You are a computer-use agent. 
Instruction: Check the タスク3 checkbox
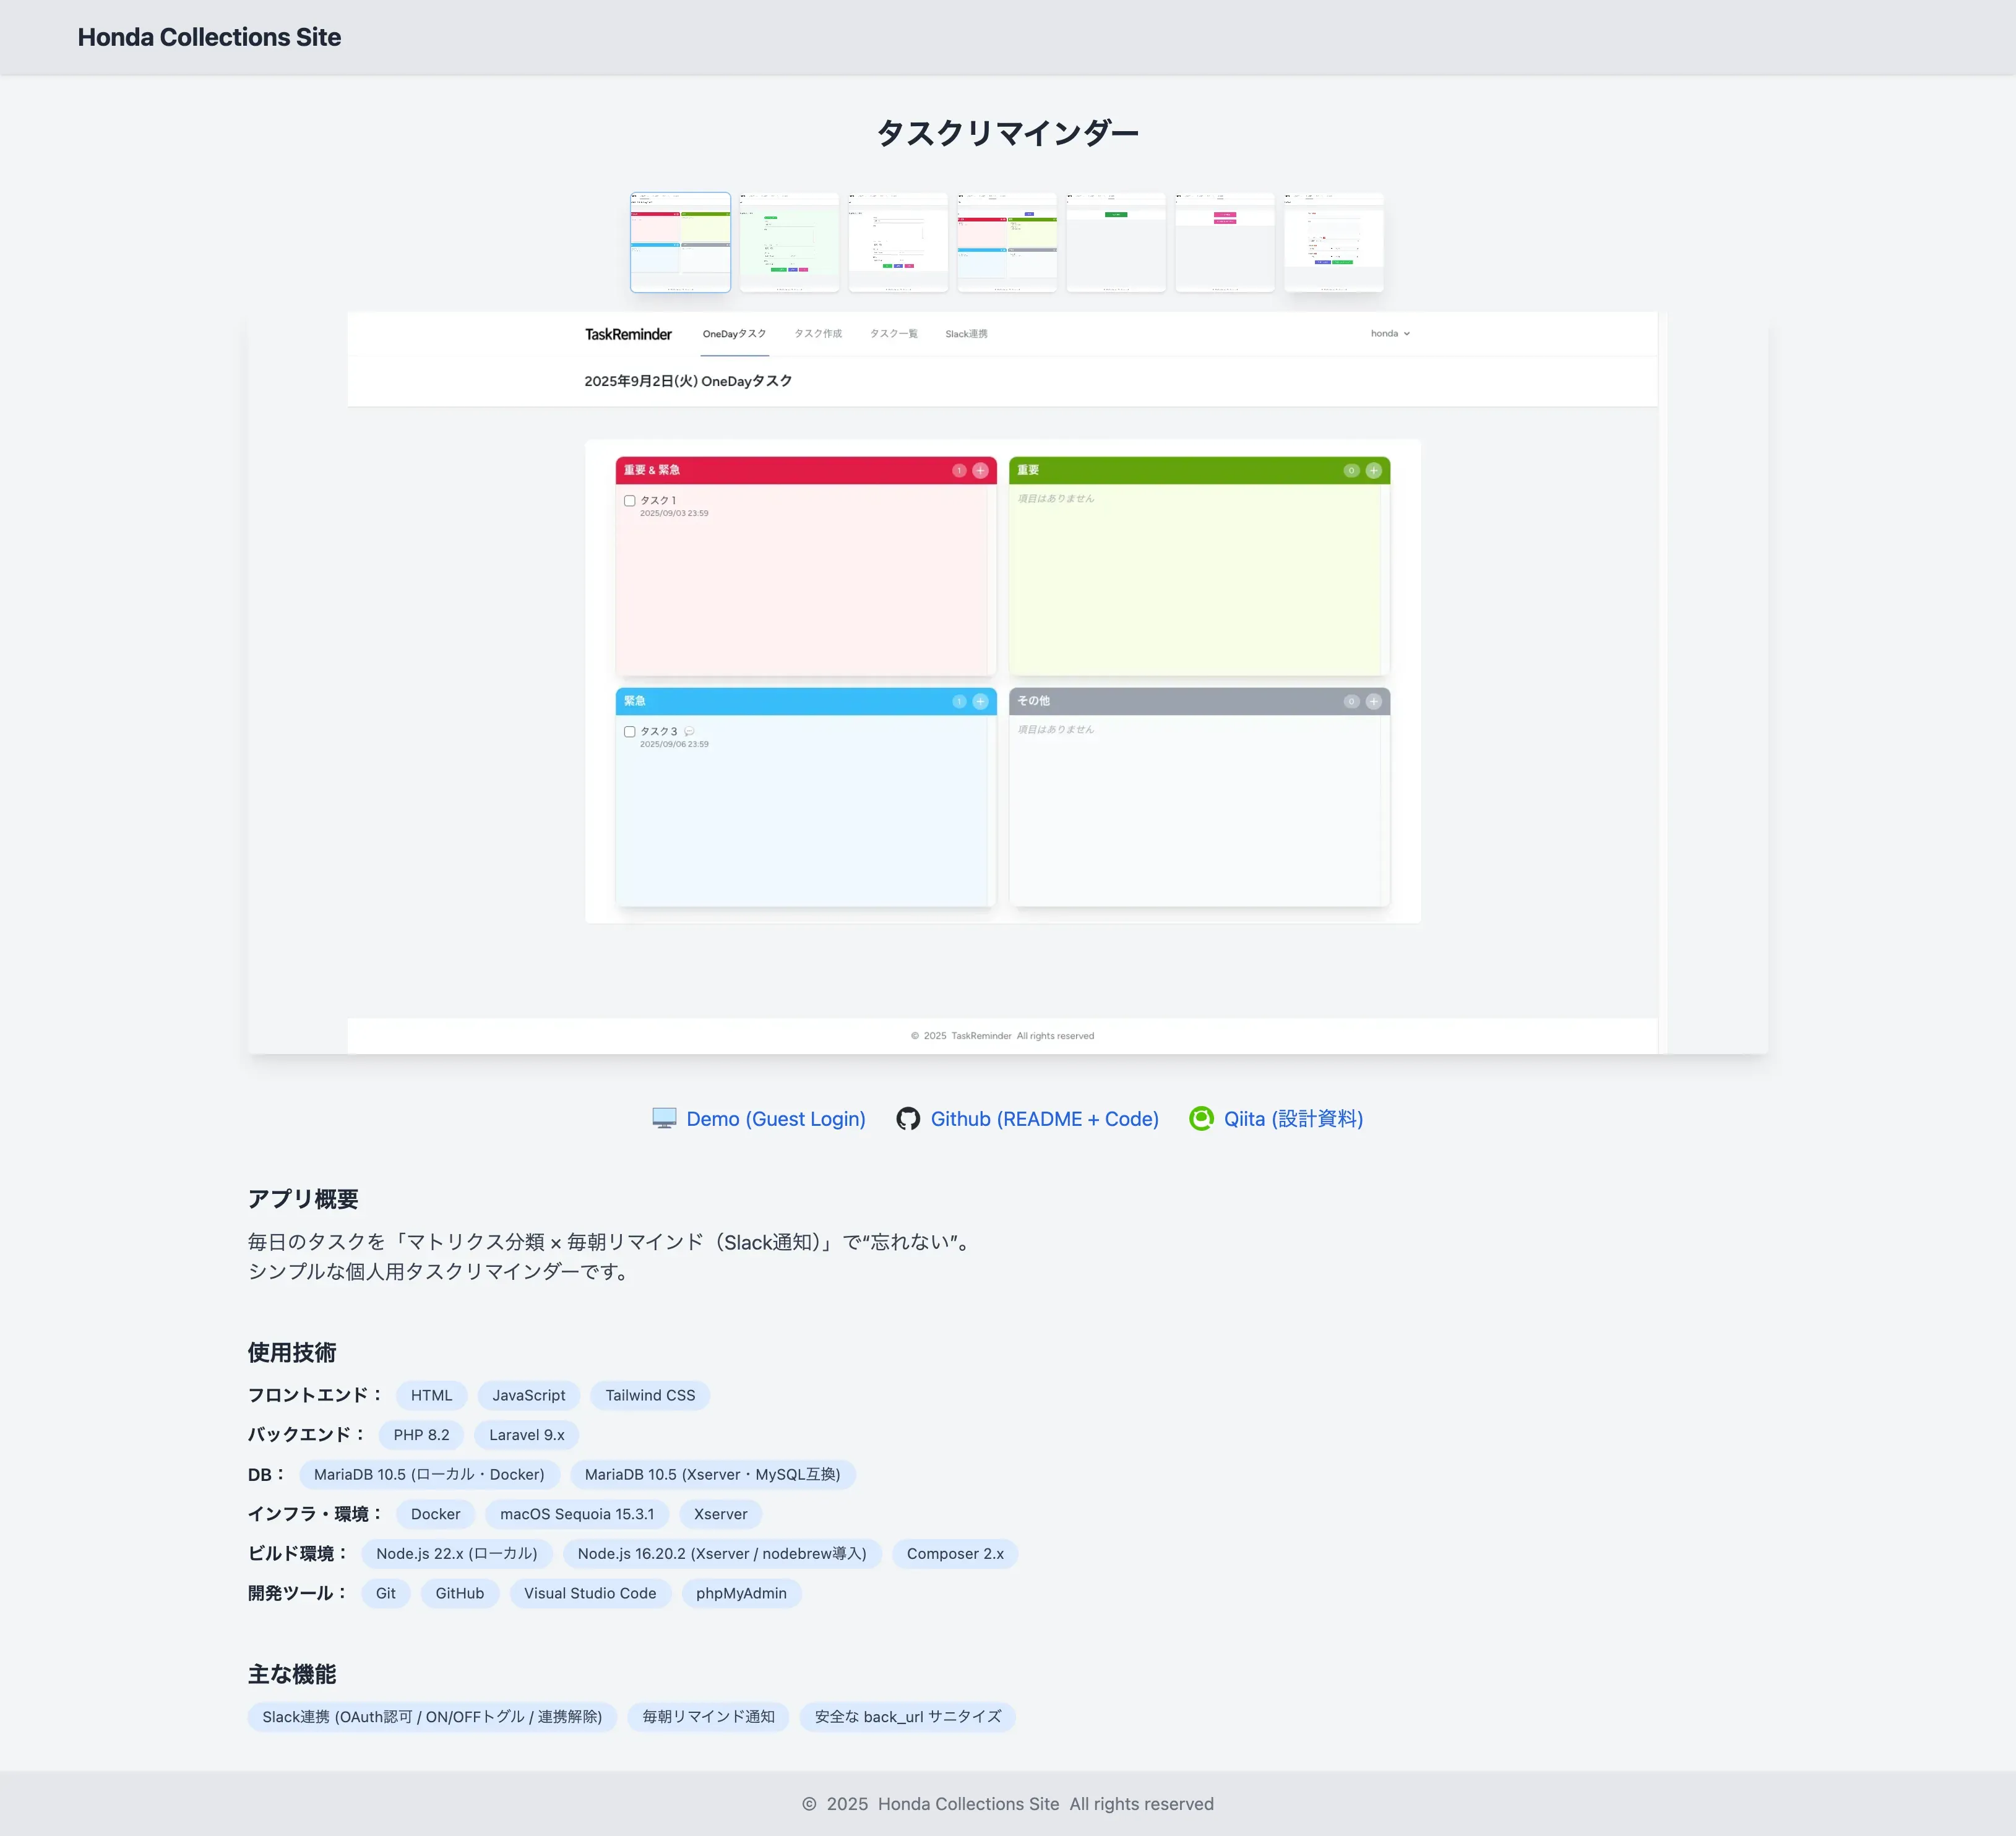click(x=630, y=732)
